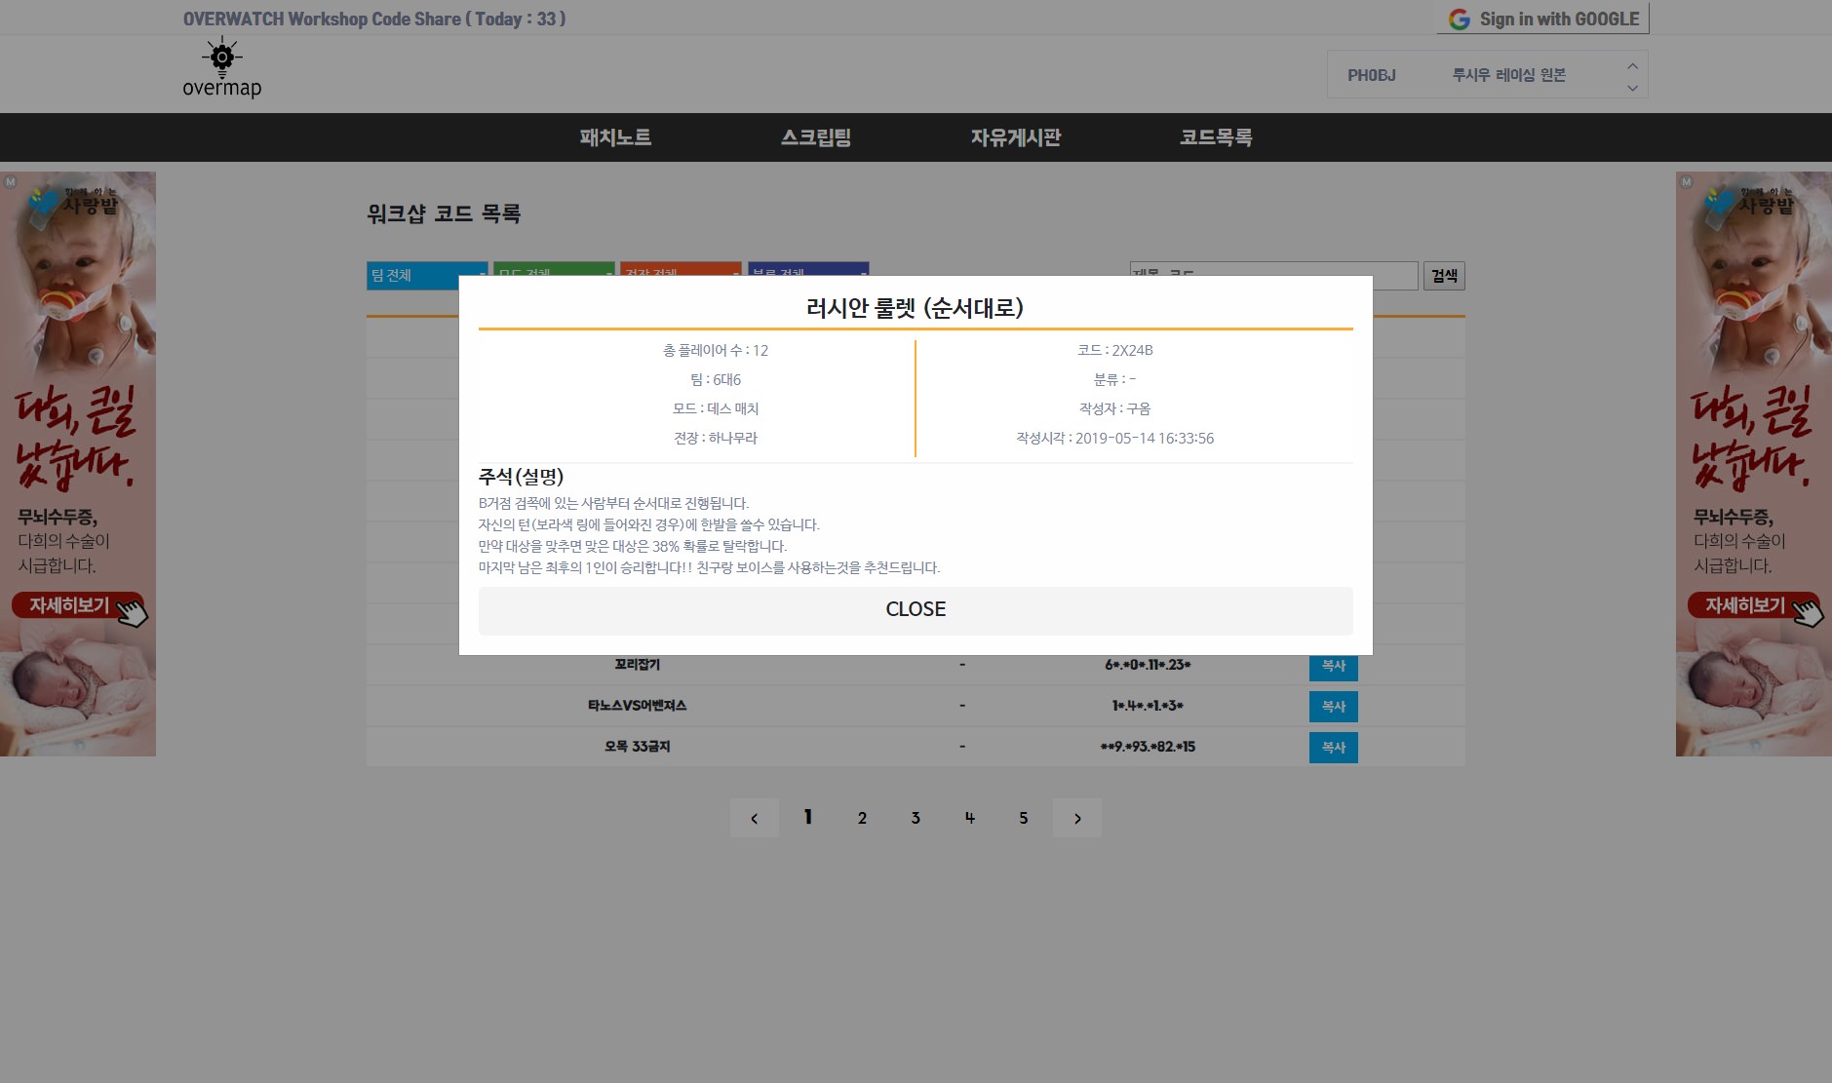The height and width of the screenshot is (1083, 1832).
Task: Select page 1 in the pagination
Action: point(808,818)
